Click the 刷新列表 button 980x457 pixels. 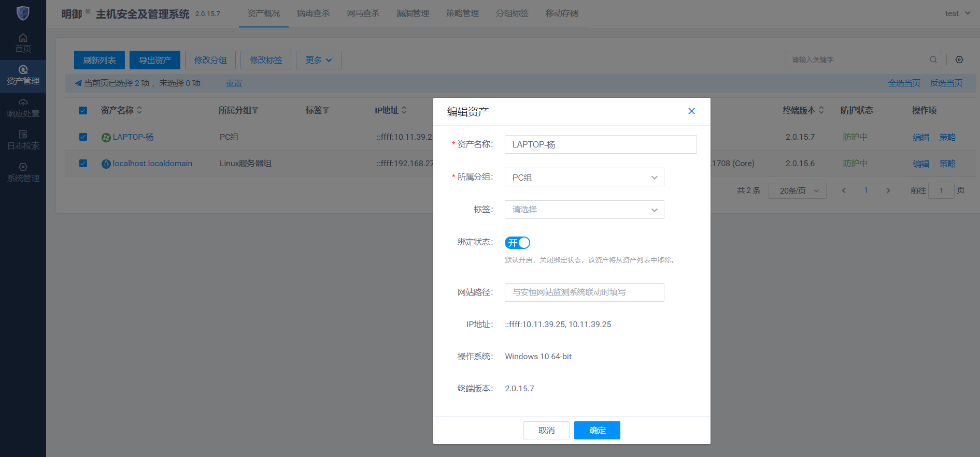(x=100, y=60)
